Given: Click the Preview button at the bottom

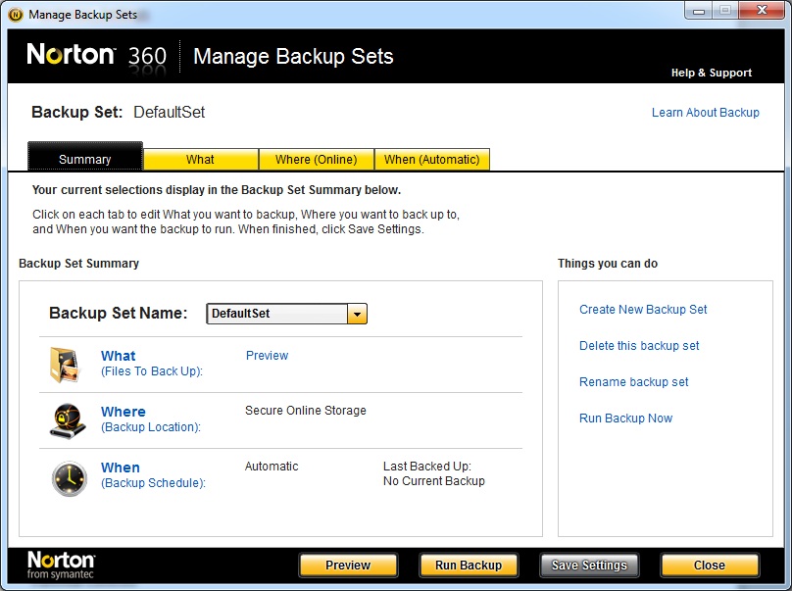Looking at the screenshot, I should click(x=348, y=566).
